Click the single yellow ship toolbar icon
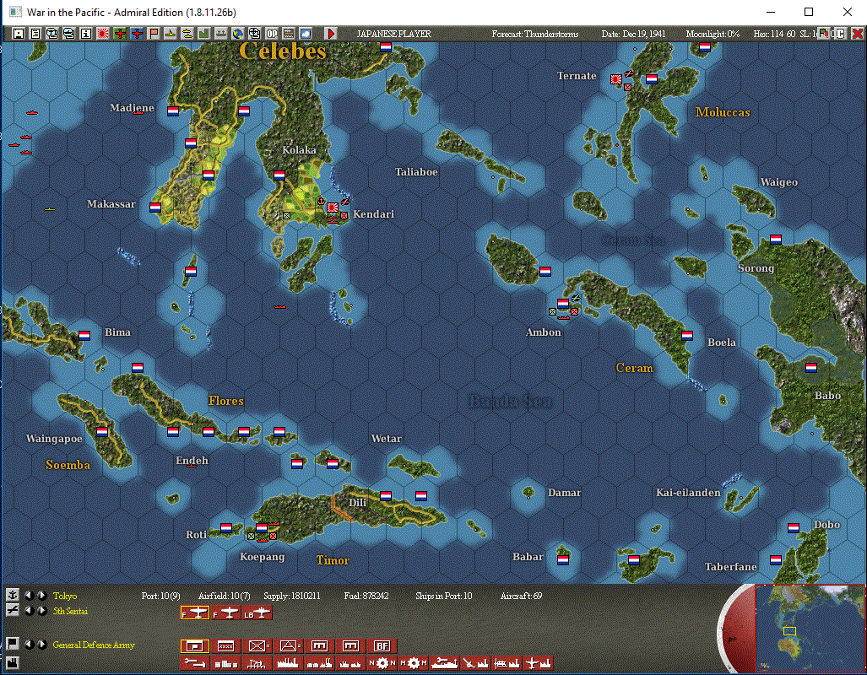867x675 pixels. click(171, 34)
